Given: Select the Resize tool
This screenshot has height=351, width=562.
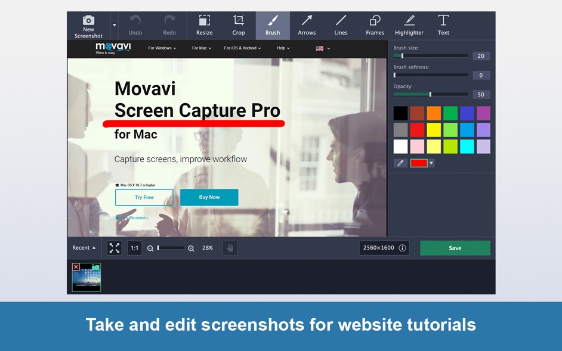Looking at the screenshot, I should [x=204, y=26].
